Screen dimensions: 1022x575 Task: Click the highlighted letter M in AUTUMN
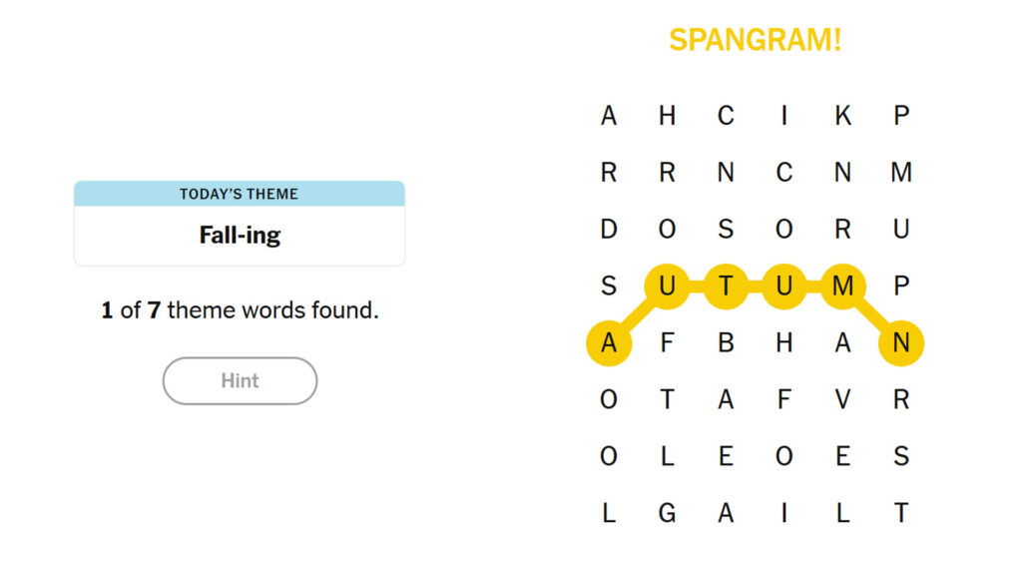coord(842,286)
